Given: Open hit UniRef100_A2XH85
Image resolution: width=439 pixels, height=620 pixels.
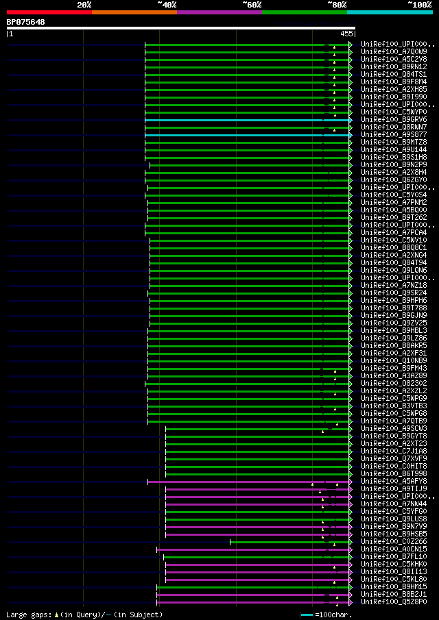Looking at the screenshot, I should 394,89.
